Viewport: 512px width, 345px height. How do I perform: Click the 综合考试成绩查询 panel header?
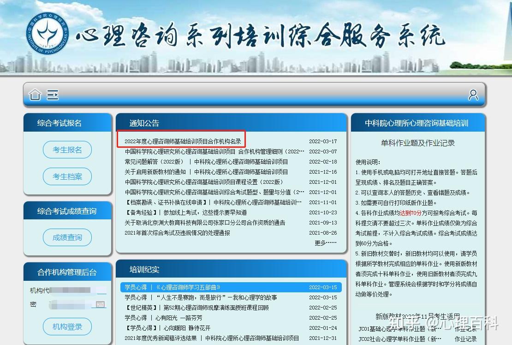coord(67,211)
